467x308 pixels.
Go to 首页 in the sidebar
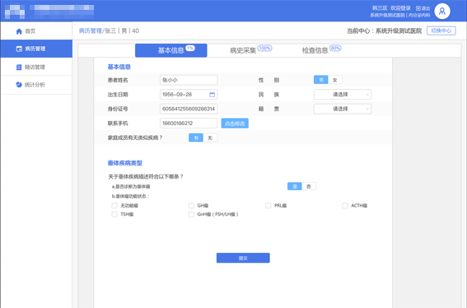(x=36, y=31)
